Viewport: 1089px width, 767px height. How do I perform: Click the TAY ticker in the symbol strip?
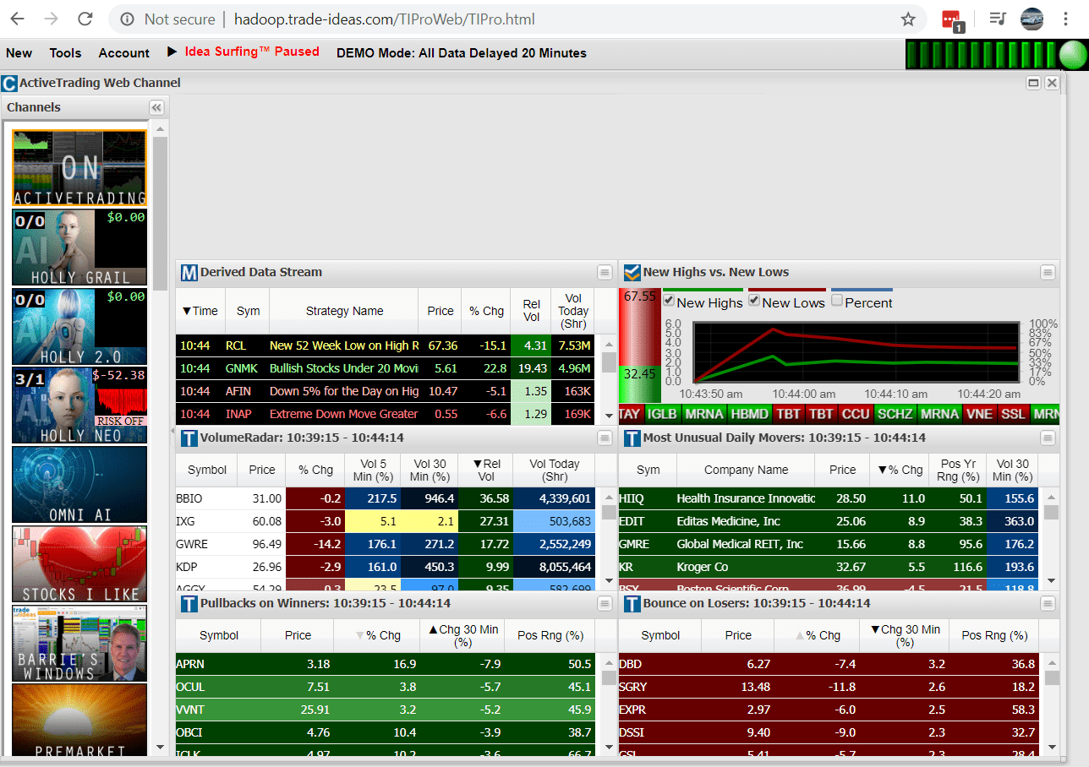[629, 414]
